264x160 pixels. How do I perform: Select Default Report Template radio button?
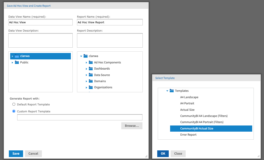point(14,104)
